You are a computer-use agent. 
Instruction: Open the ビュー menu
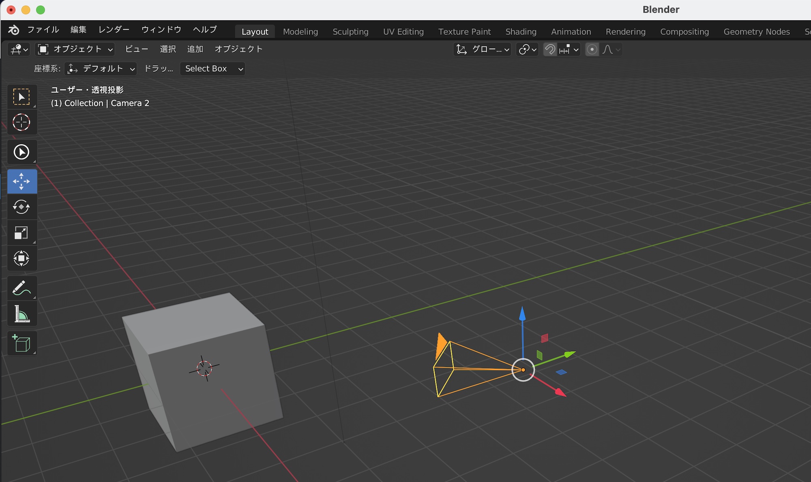pyautogui.click(x=136, y=49)
